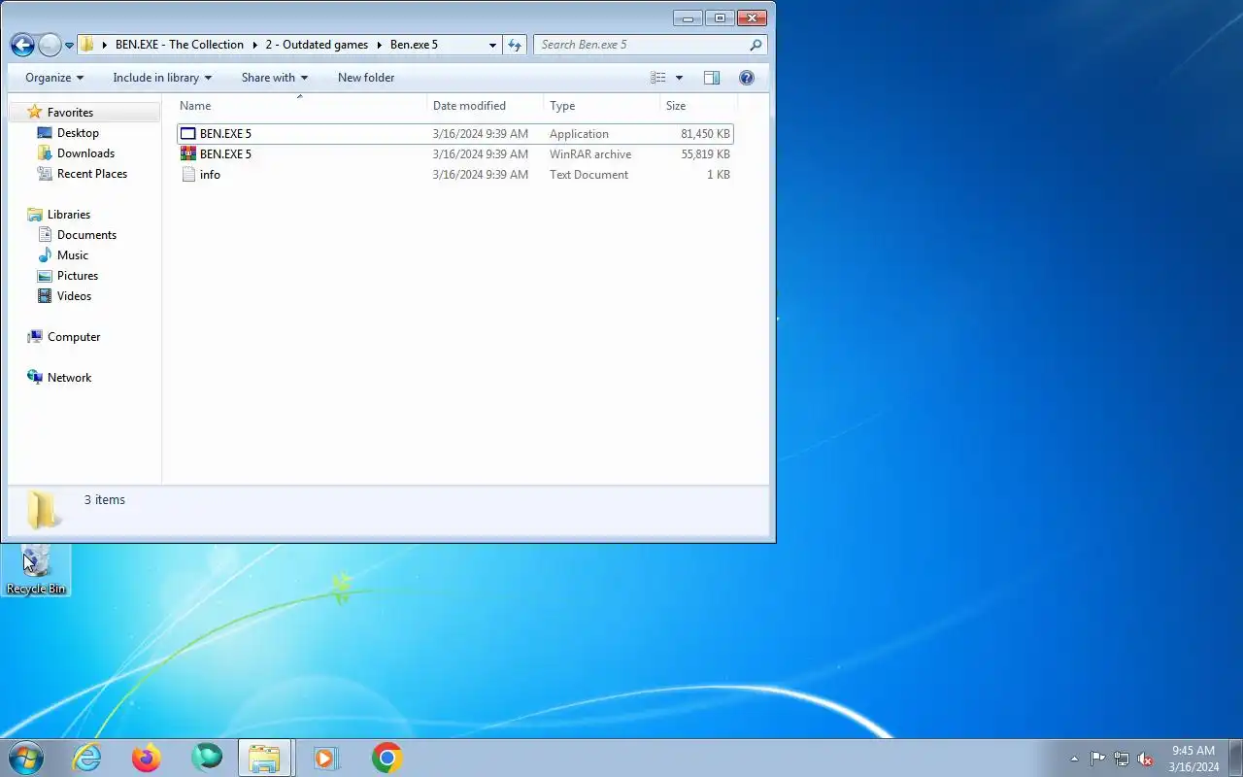This screenshot has width=1243, height=777.
Task: Open Recent Places in Favorites
Action: [92, 174]
